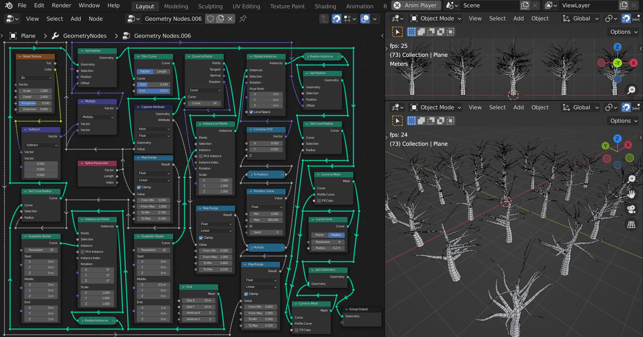Click add view layer icon

[x=624, y=5]
